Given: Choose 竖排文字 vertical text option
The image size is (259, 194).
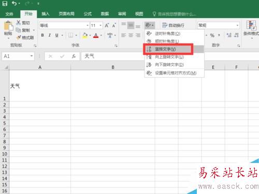Looking at the screenshot, I should click(x=175, y=49).
